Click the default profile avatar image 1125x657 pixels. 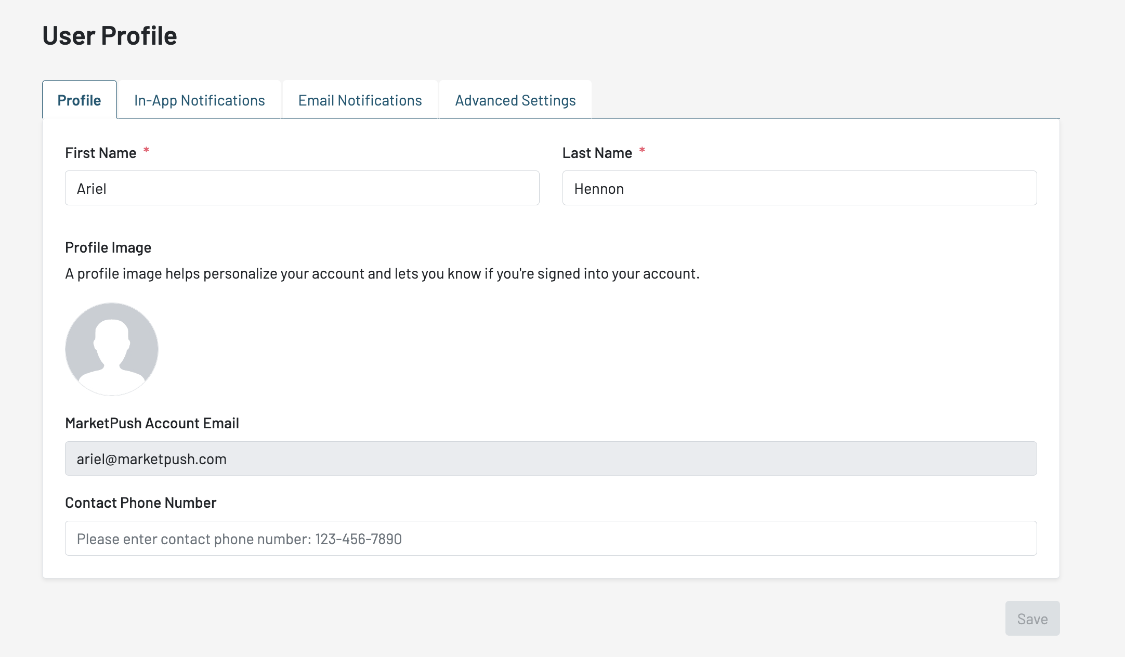pyautogui.click(x=112, y=349)
